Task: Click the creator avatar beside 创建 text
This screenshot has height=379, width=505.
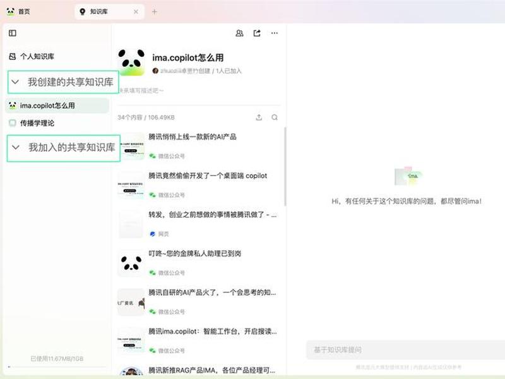Action: (x=155, y=71)
